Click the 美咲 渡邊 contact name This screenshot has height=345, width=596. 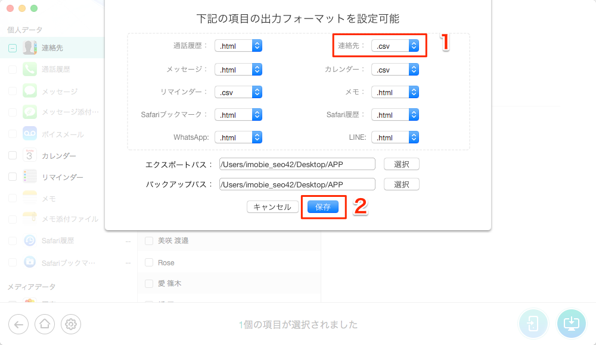(x=173, y=241)
